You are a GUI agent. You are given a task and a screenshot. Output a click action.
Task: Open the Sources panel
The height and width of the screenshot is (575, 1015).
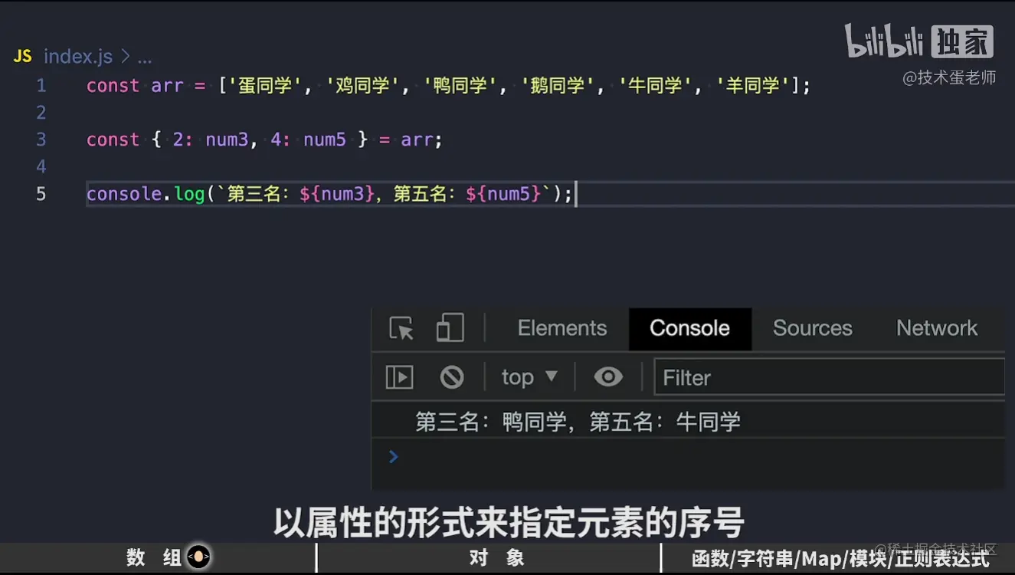812,328
